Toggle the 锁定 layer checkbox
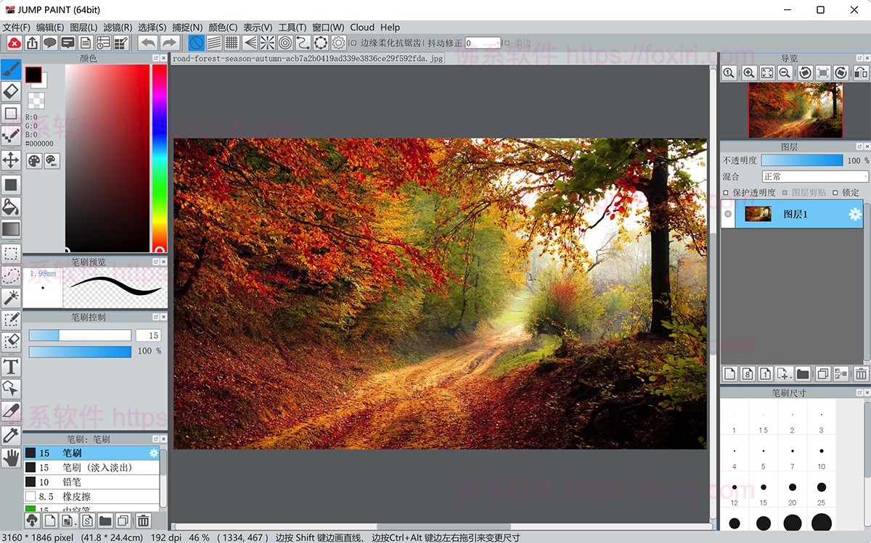 tap(835, 193)
